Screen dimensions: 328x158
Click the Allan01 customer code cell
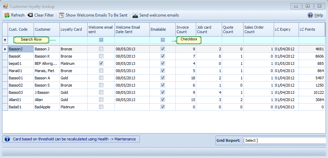click(21, 100)
